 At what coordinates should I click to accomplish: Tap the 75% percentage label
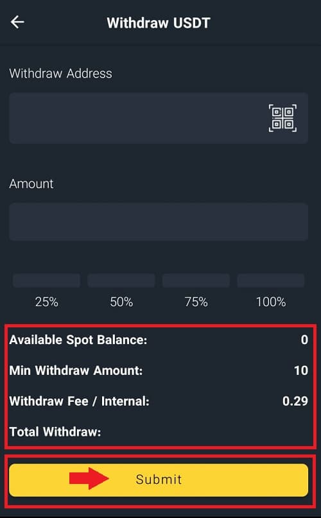196,302
